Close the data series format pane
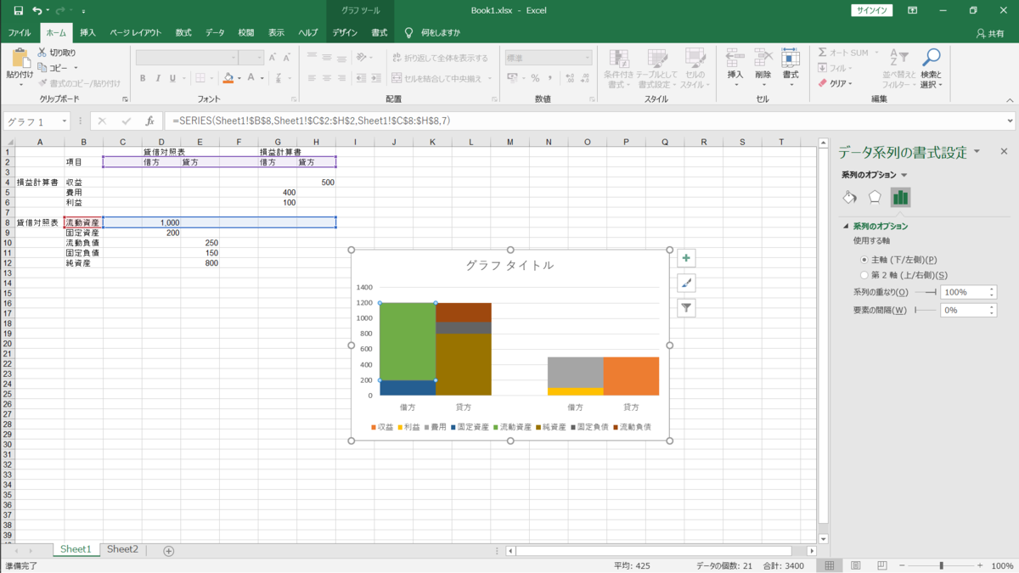The image size is (1019, 573). 1004,152
